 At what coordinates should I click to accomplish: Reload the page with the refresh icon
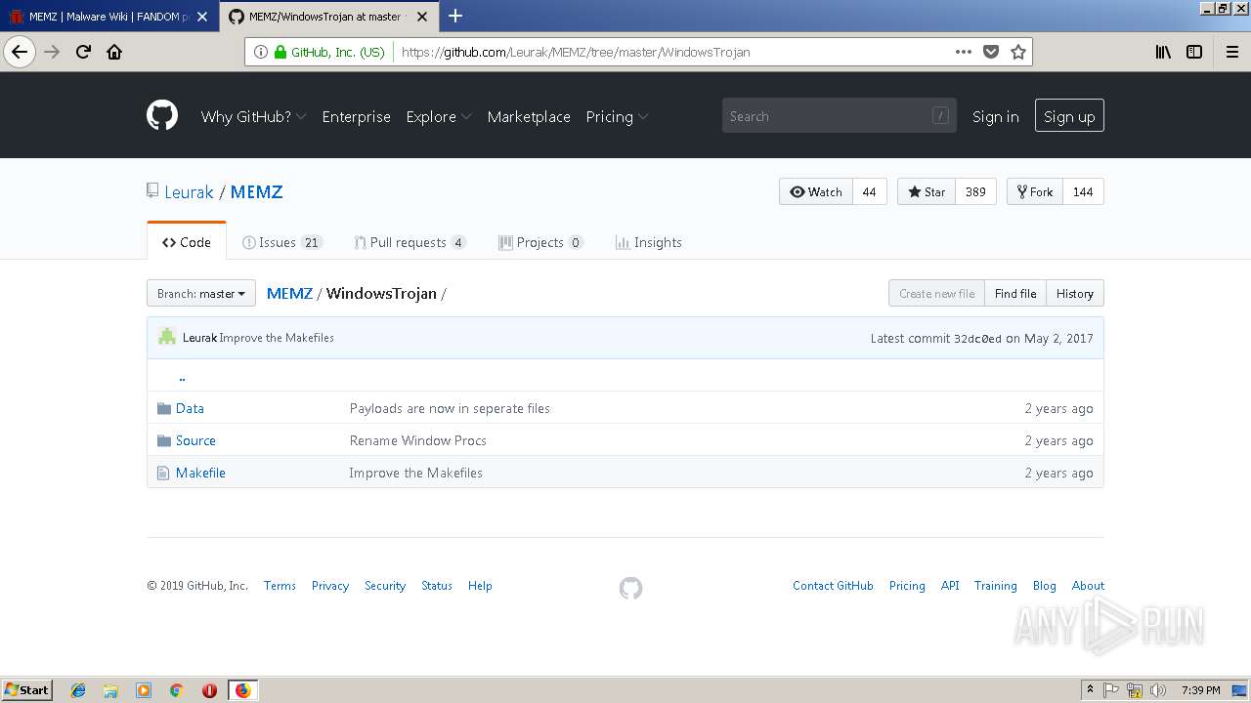click(83, 52)
